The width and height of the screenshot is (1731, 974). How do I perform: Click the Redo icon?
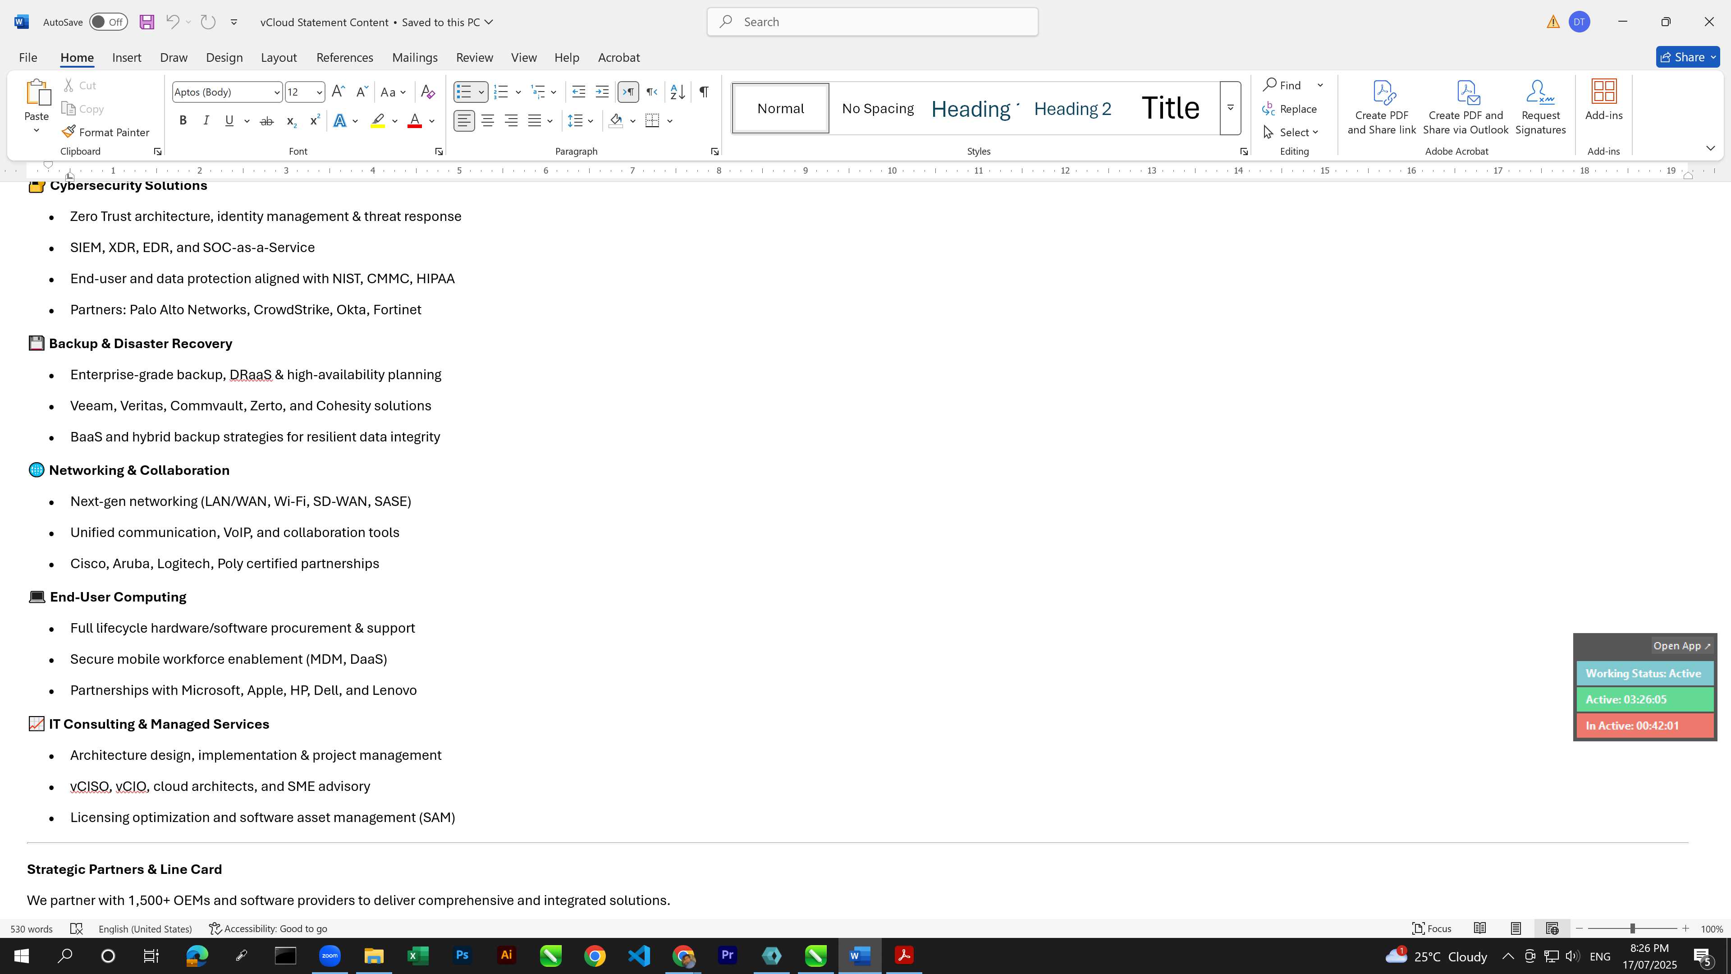[208, 22]
